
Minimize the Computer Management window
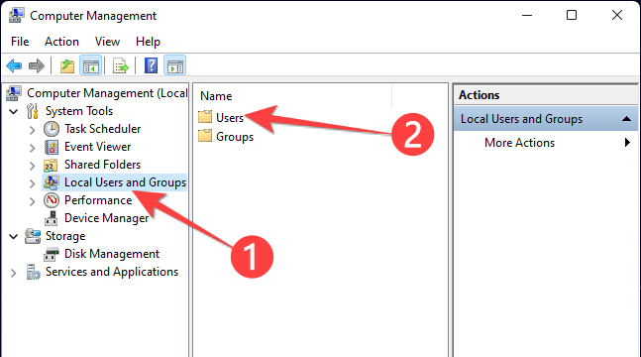point(527,16)
